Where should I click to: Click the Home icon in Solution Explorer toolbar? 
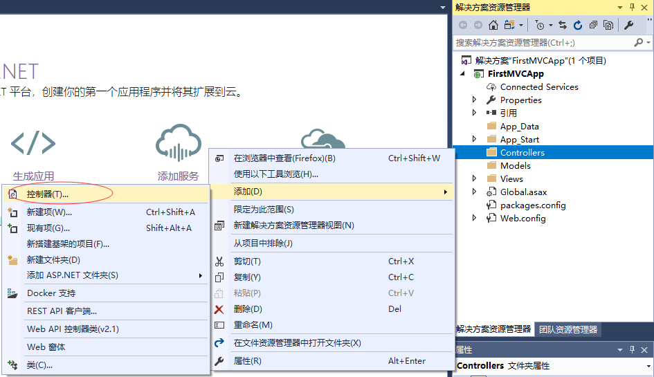click(493, 25)
